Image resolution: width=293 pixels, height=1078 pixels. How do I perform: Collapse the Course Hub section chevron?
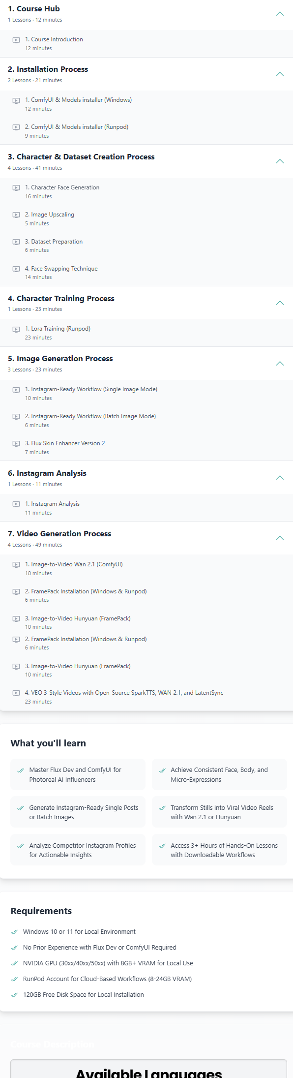(280, 14)
